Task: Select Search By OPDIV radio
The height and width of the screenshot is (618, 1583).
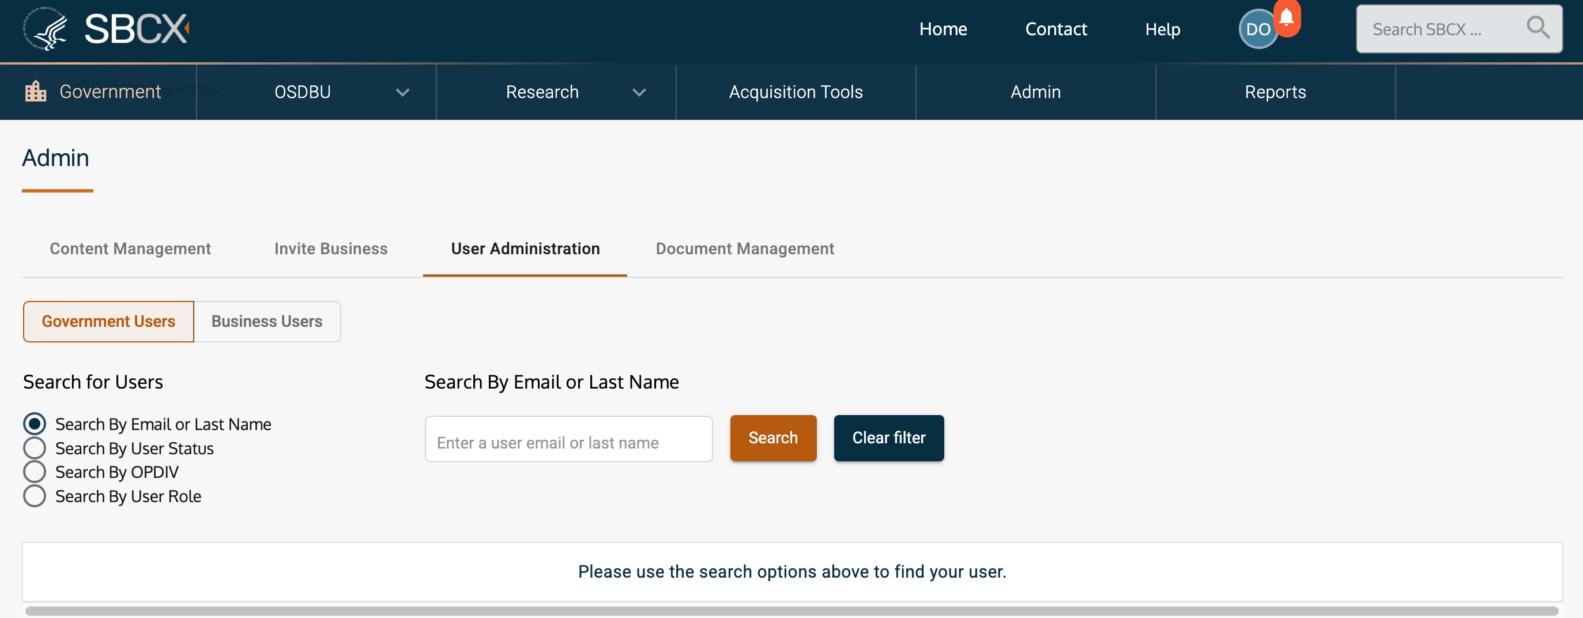Action: (35, 472)
